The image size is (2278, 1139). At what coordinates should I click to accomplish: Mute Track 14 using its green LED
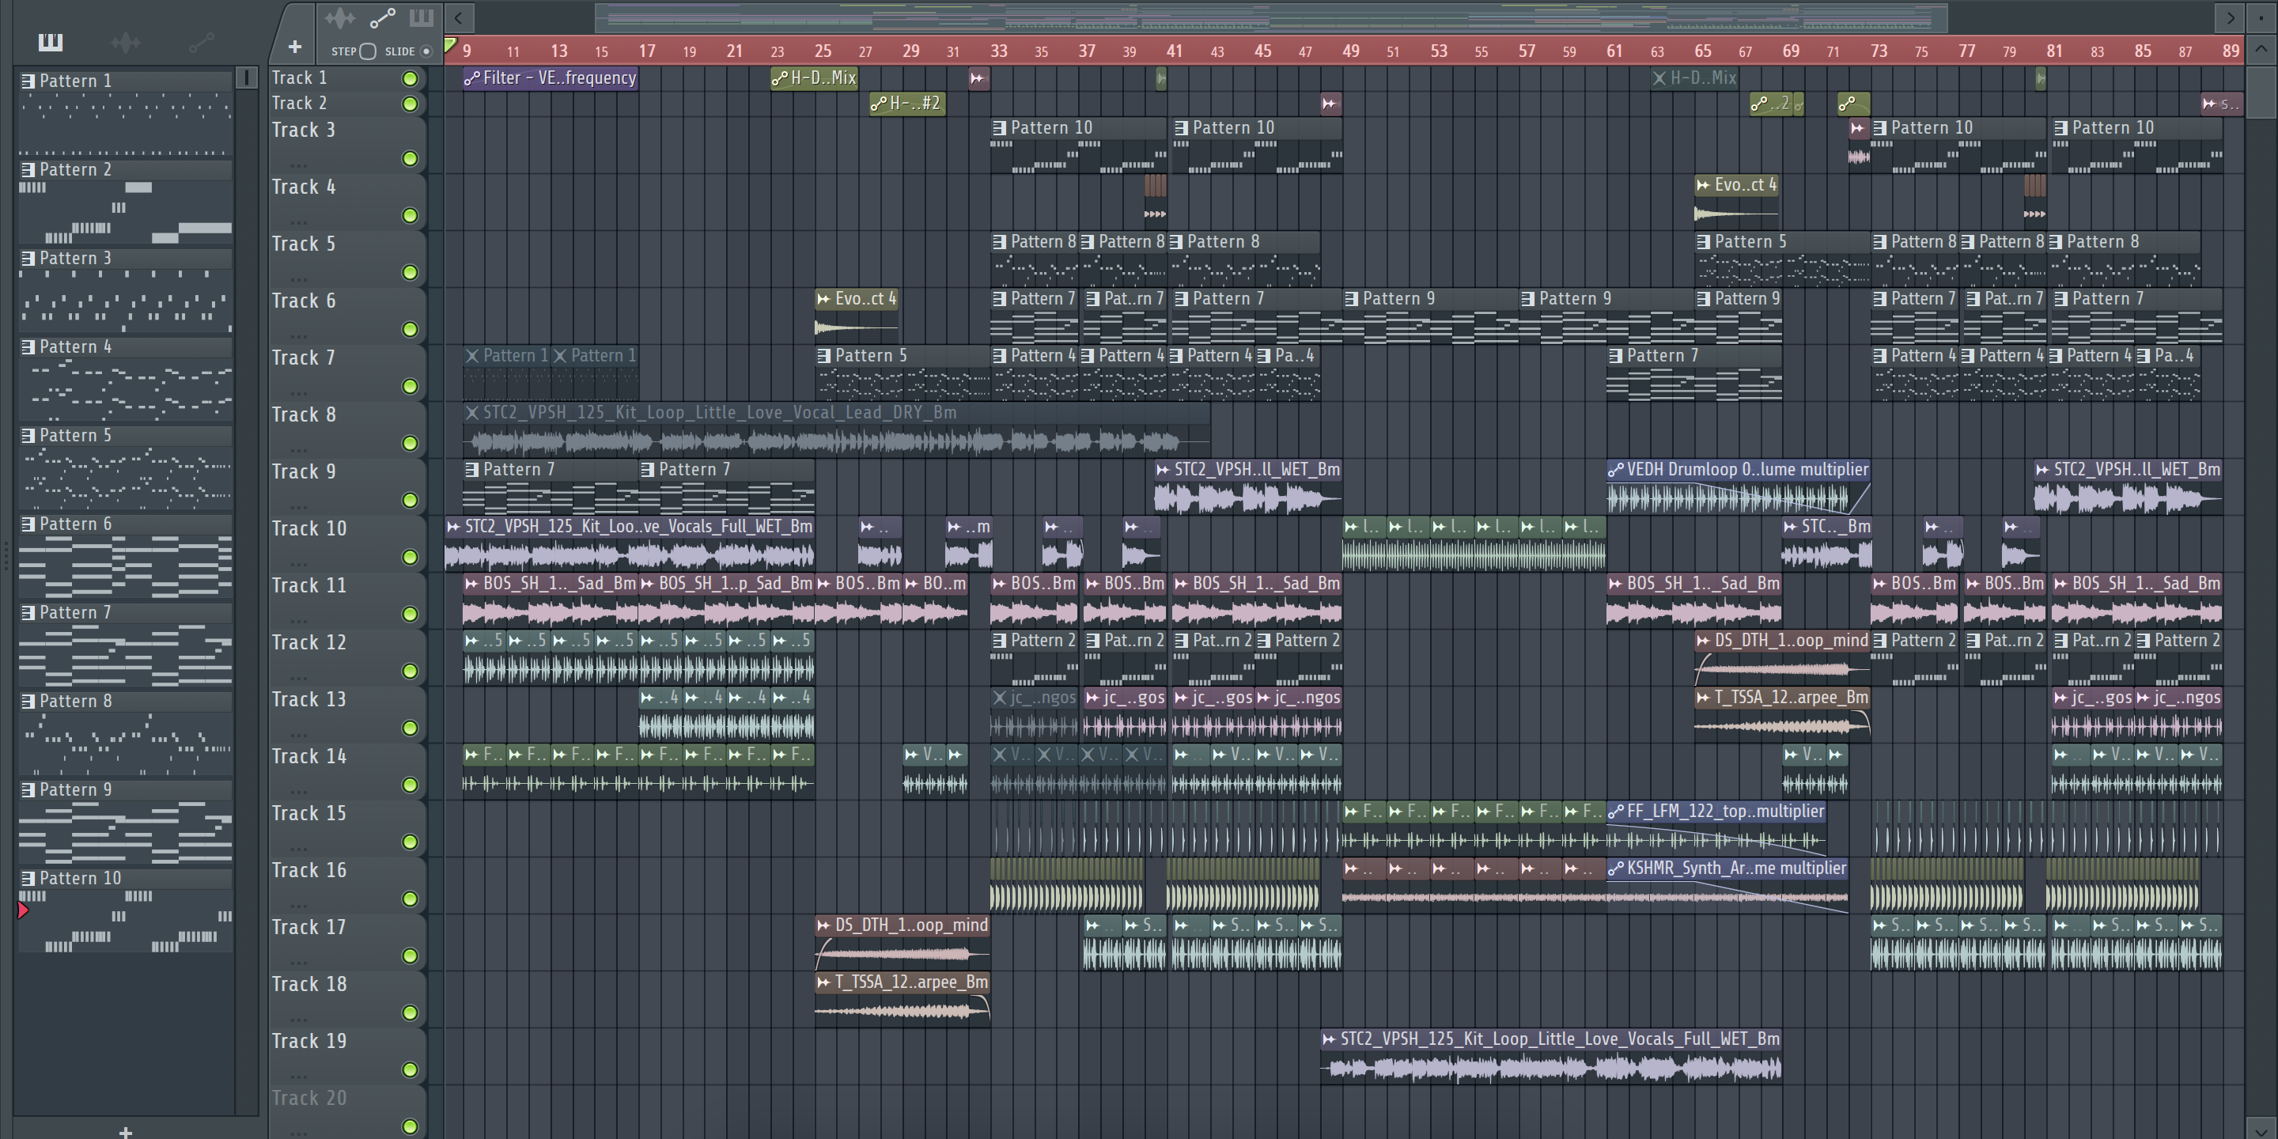point(410,785)
